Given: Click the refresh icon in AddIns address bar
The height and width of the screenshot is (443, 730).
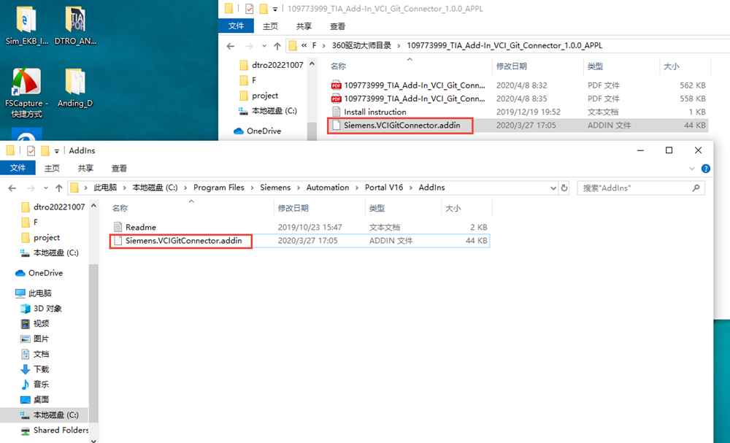Looking at the screenshot, I should point(564,188).
